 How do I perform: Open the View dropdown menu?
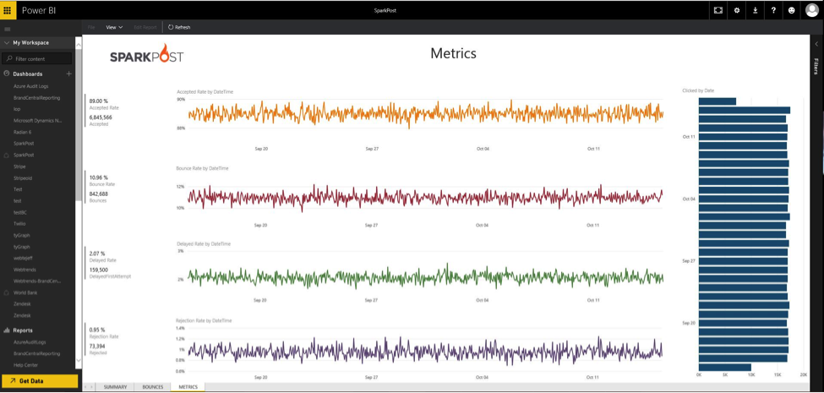click(x=114, y=27)
